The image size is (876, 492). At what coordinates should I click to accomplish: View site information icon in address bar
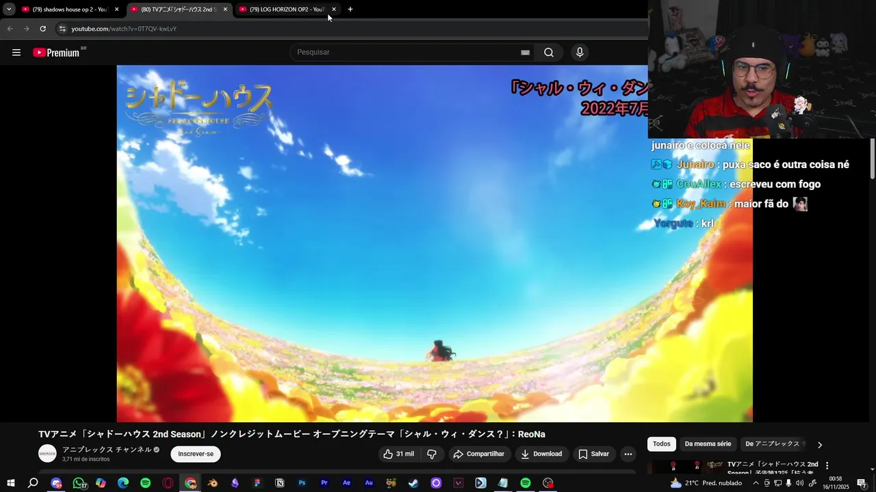(x=62, y=29)
